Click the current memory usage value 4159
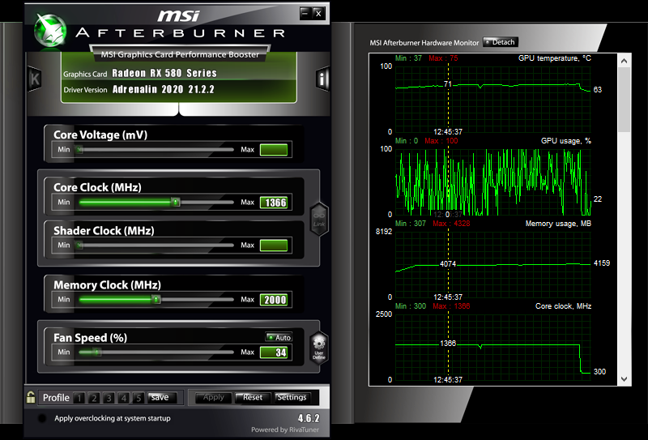Image resolution: width=648 pixels, height=440 pixels. pyautogui.click(x=602, y=263)
